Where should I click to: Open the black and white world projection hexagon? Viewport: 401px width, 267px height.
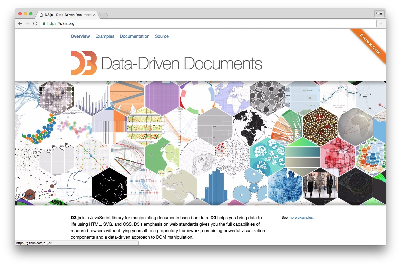point(250,127)
